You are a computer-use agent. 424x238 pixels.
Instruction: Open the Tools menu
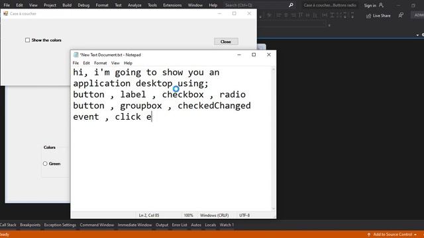point(152,5)
